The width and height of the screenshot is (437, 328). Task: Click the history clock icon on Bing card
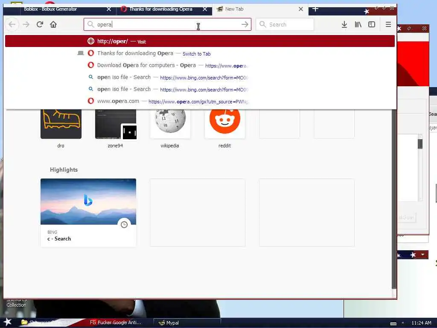pyautogui.click(x=124, y=225)
